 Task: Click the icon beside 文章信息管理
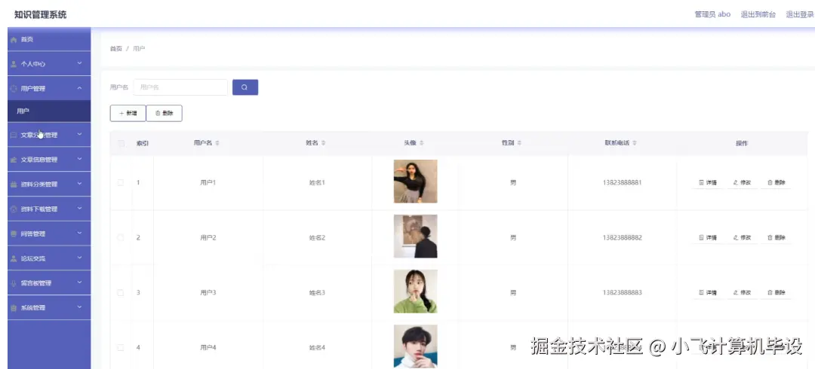point(14,160)
